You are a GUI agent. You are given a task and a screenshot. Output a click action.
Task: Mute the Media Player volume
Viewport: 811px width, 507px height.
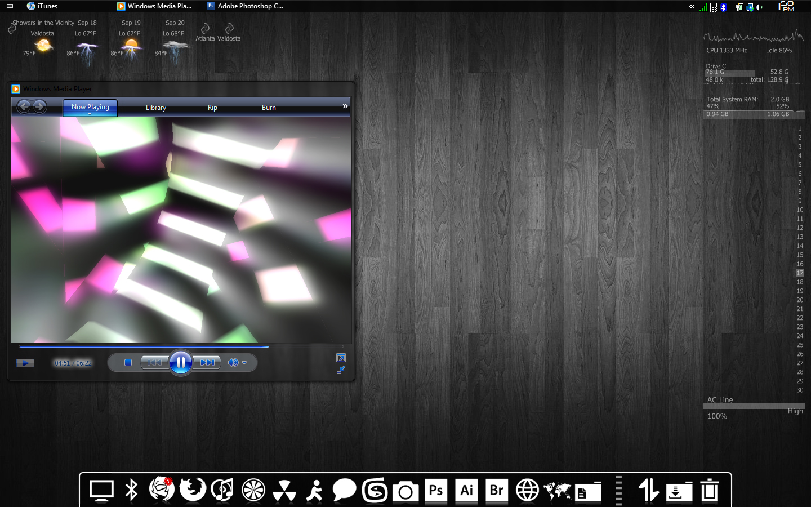[233, 363]
